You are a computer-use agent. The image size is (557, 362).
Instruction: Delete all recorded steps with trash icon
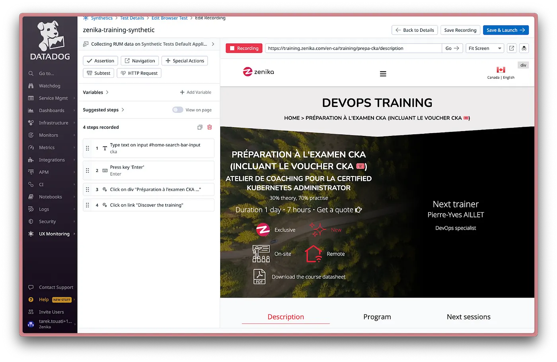pyautogui.click(x=210, y=127)
